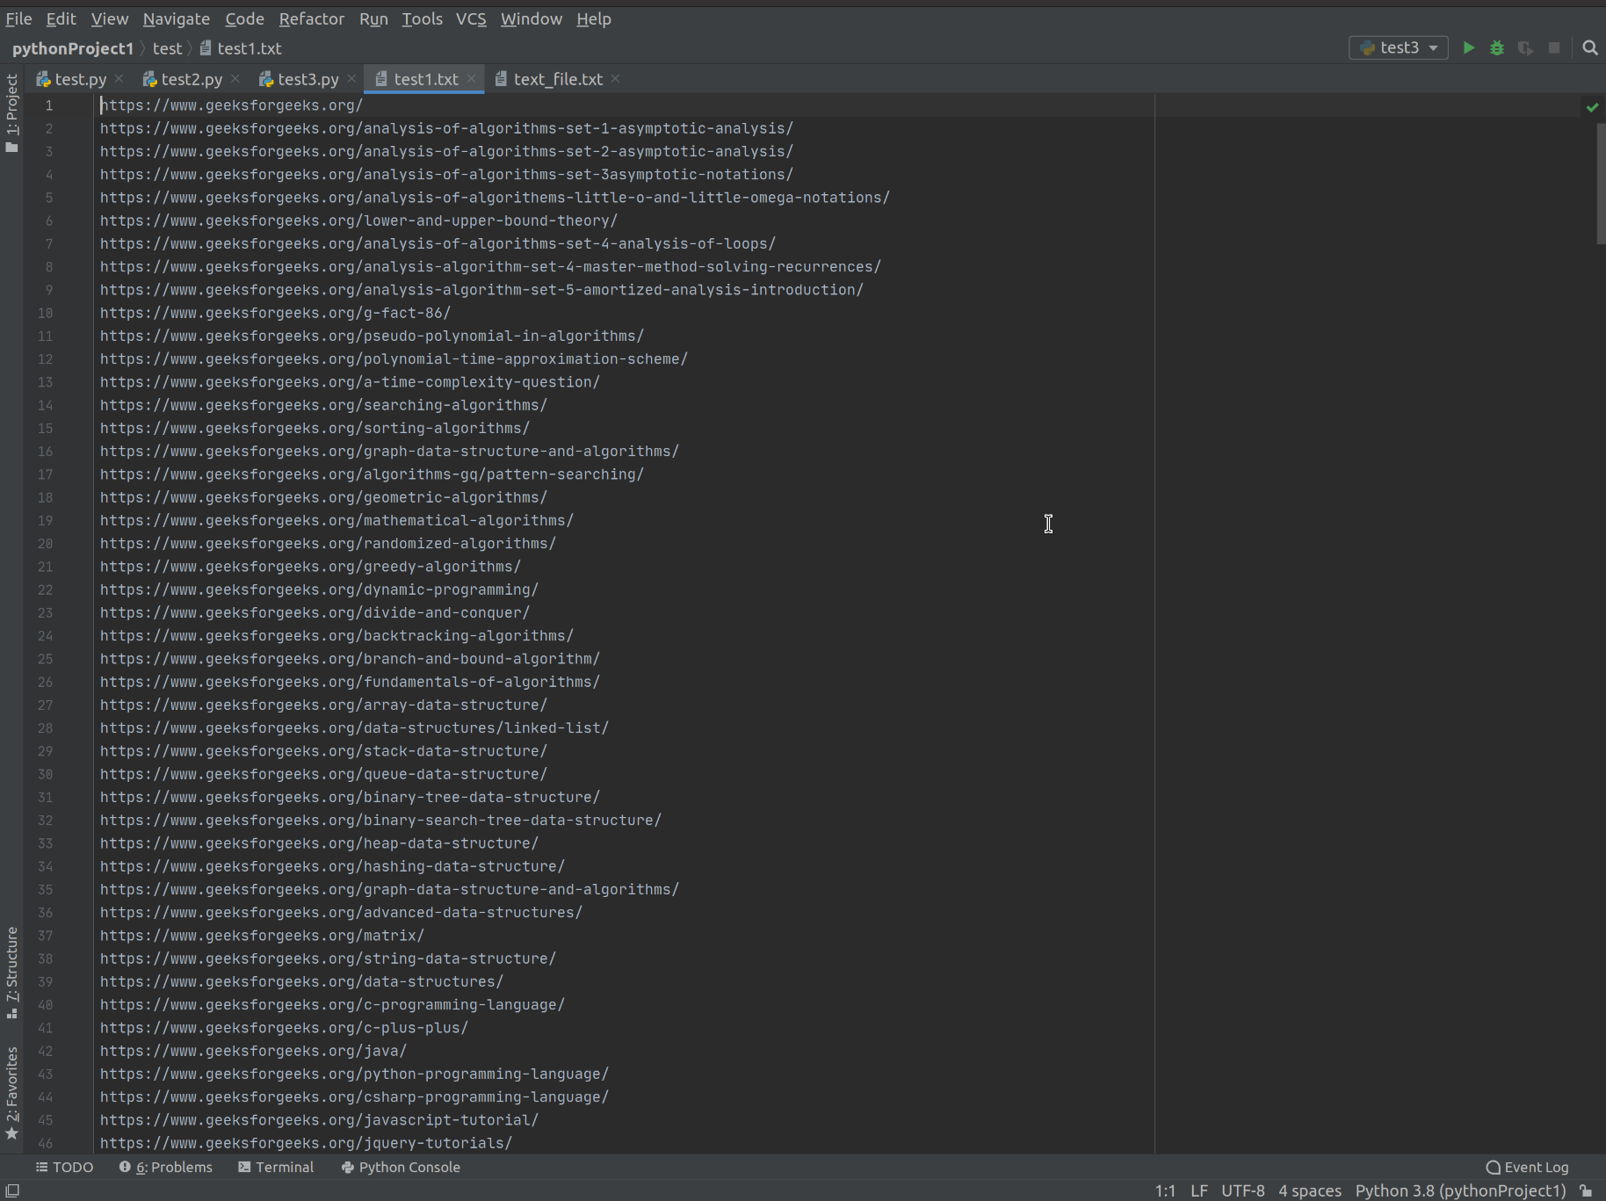Open the Structure tool window

[11, 972]
